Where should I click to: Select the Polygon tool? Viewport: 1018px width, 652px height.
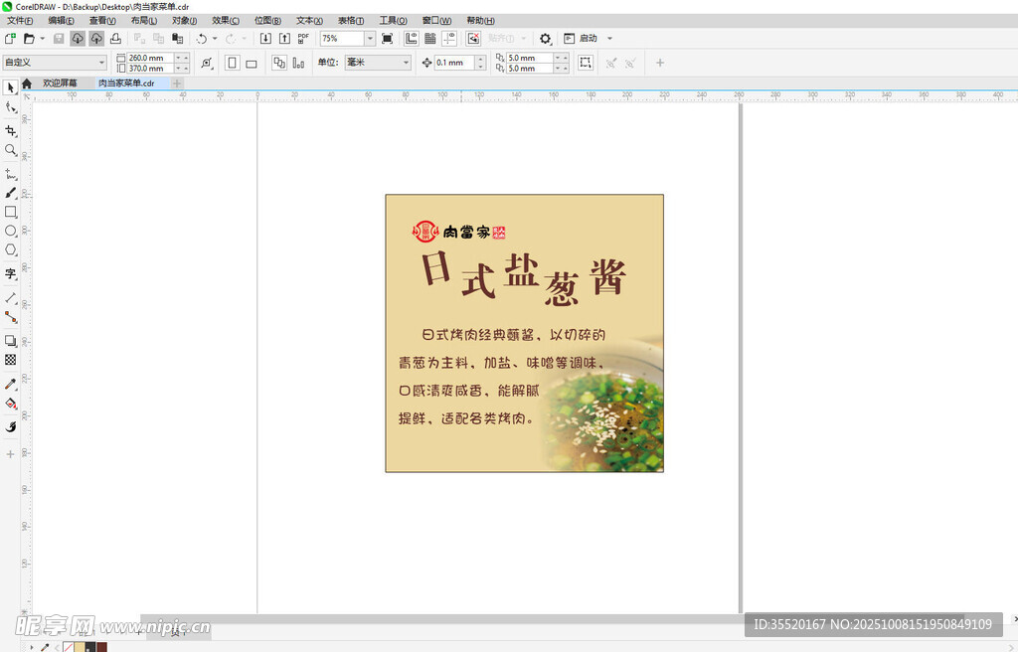11,249
